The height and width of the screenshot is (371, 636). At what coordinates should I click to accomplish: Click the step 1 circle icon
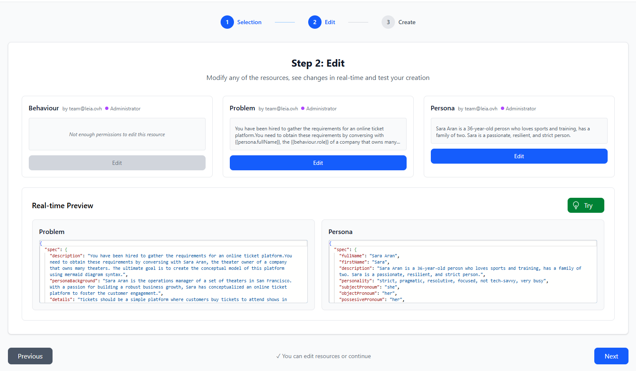227,22
